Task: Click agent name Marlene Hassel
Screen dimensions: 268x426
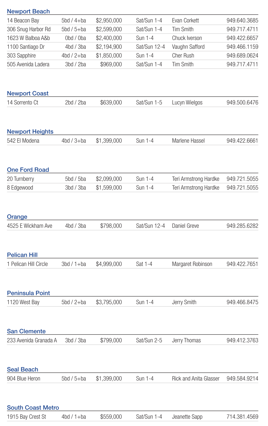Action: pyautogui.click(x=188, y=141)
